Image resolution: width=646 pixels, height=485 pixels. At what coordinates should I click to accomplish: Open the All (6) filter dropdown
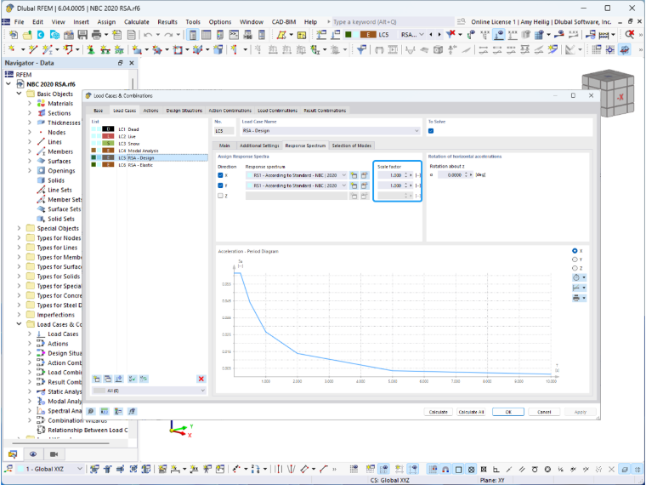pyautogui.click(x=149, y=391)
